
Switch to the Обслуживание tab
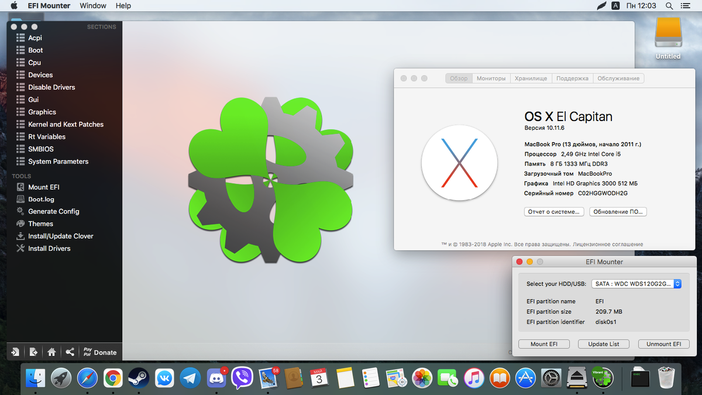click(x=618, y=78)
